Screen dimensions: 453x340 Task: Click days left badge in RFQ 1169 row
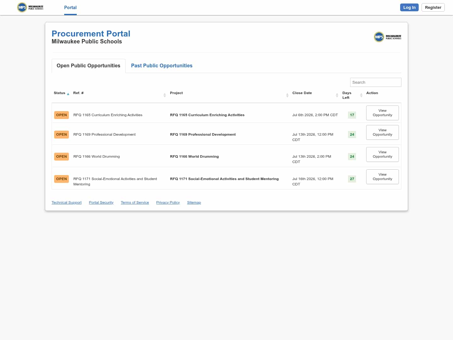click(x=352, y=134)
